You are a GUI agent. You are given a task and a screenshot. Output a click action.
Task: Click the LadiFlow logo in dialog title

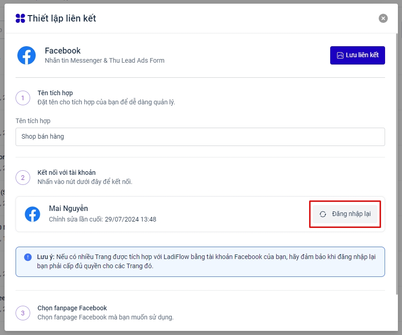[20, 18]
